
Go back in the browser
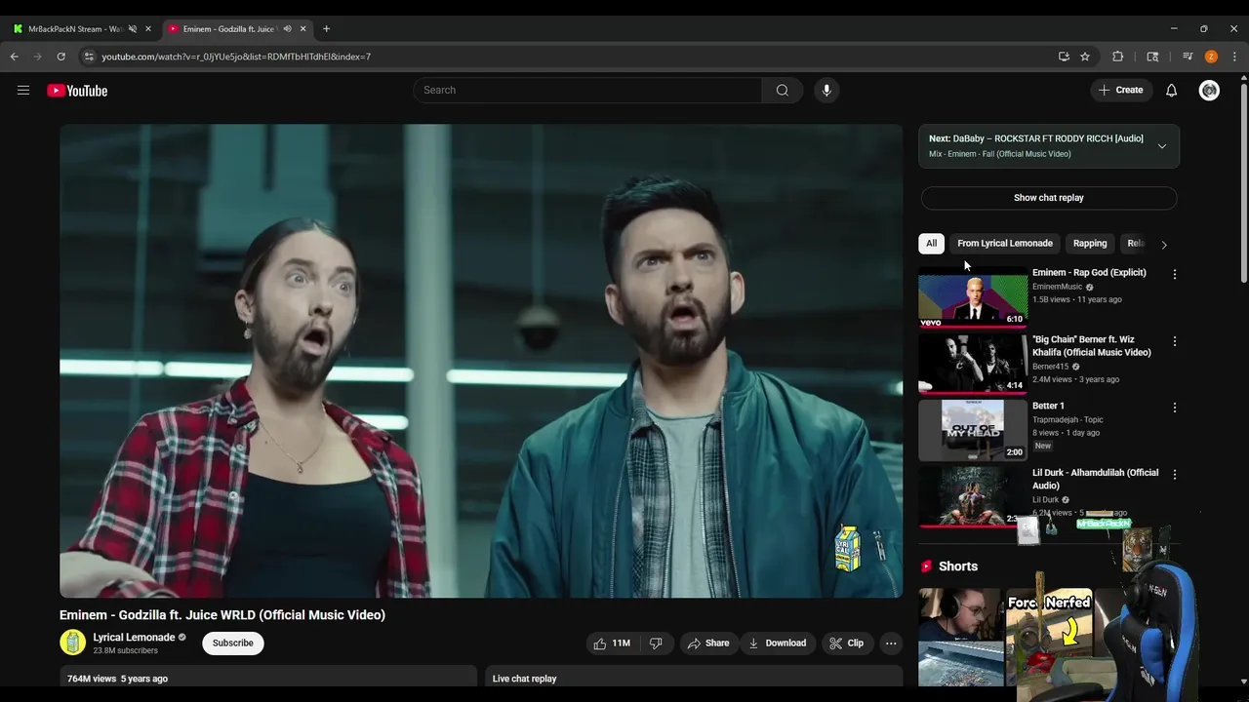point(14,57)
